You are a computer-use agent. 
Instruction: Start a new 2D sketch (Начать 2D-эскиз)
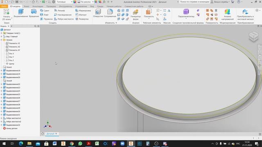point(7,15)
